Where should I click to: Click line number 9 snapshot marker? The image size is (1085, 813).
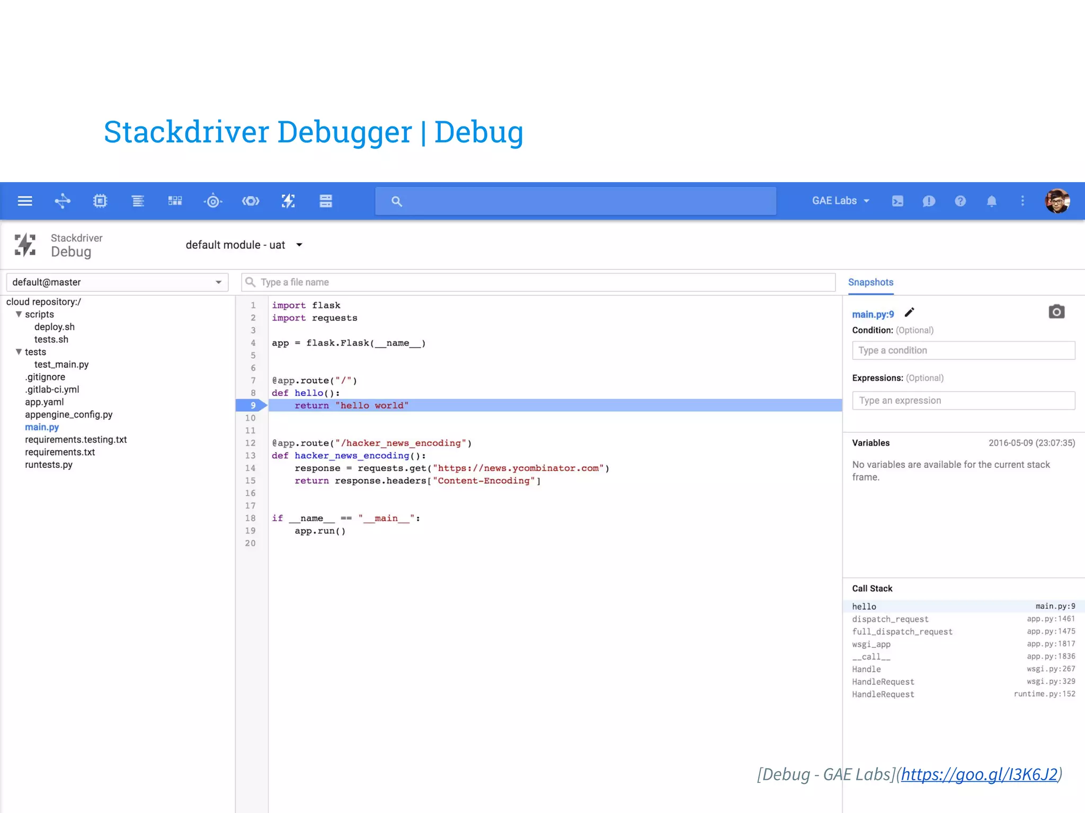[252, 405]
